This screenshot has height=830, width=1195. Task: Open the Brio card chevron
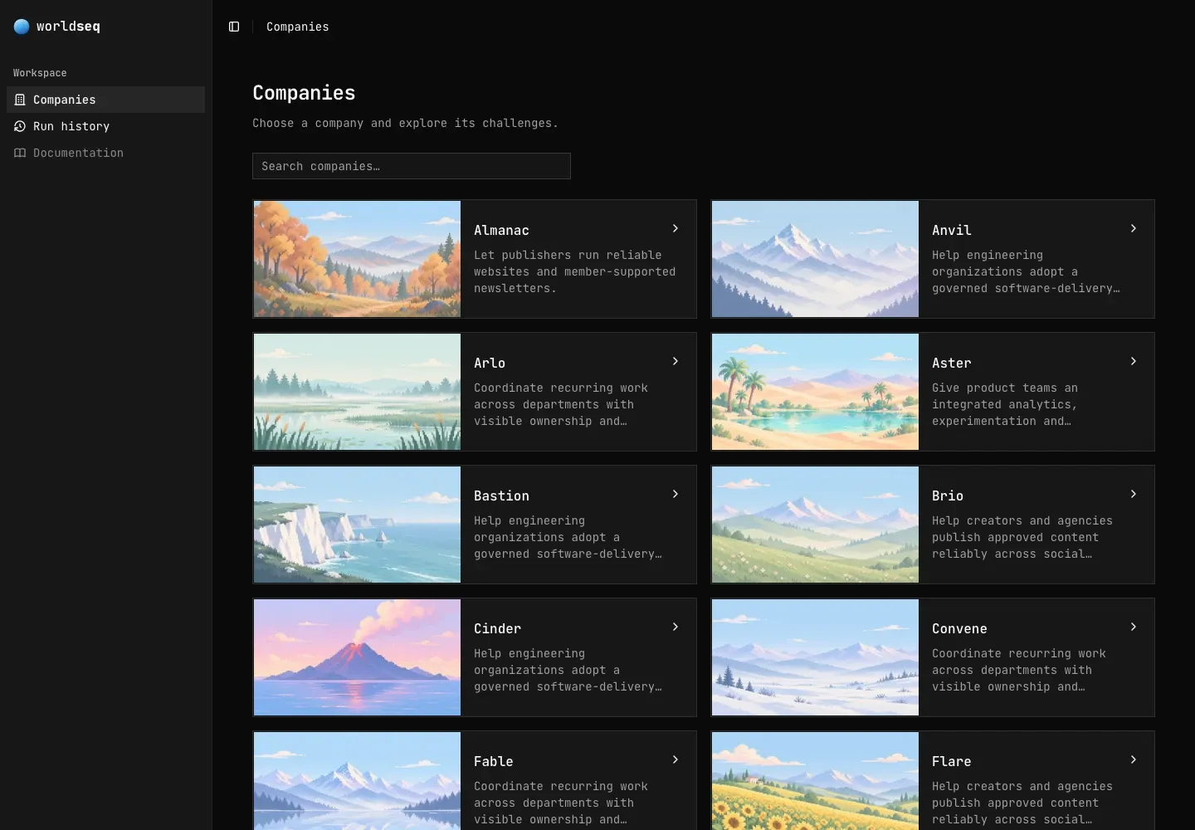tap(1134, 494)
